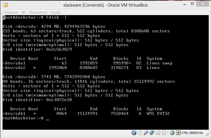Click the mouse integration globe icon
The width and height of the screenshot is (211, 138).
[172, 133]
